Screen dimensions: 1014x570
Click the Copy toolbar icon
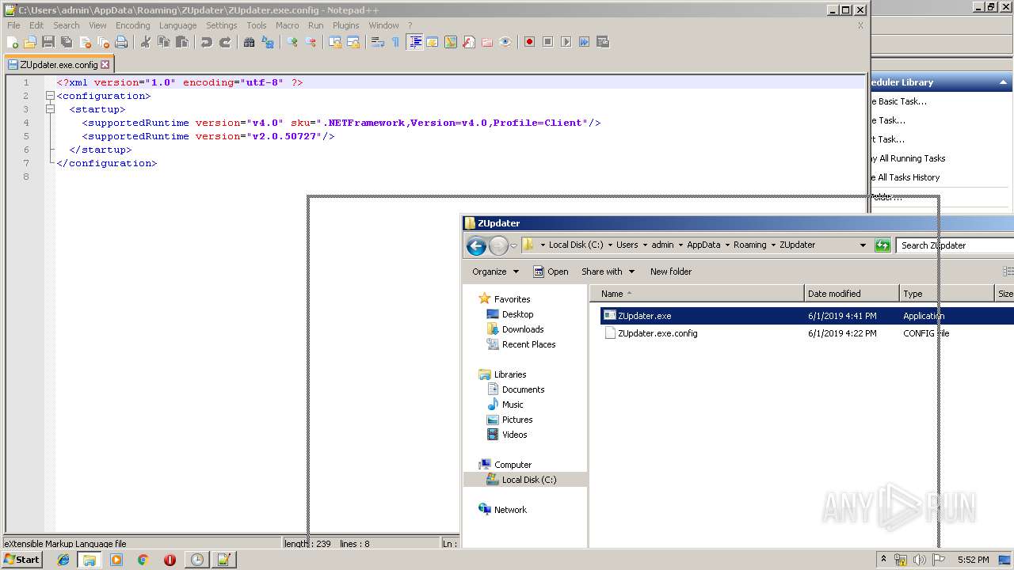(164, 42)
